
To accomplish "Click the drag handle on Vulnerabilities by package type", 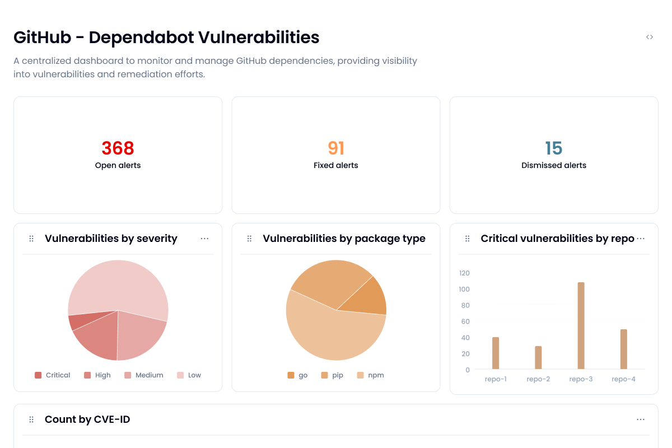I will tap(249, 238).
